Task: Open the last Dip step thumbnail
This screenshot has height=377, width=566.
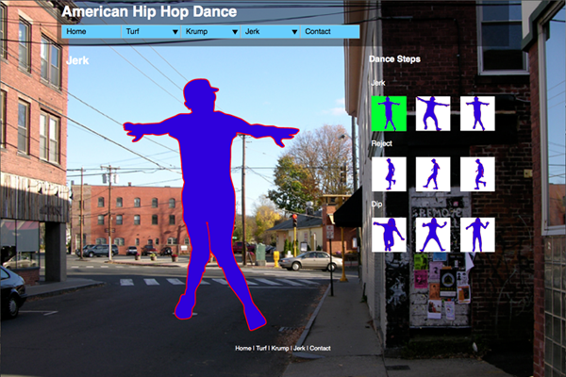Action: 477,234
